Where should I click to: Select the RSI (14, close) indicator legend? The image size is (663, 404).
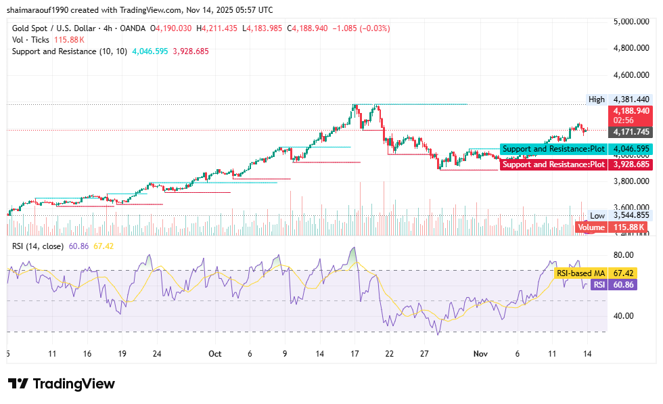(x=39, y=246)
